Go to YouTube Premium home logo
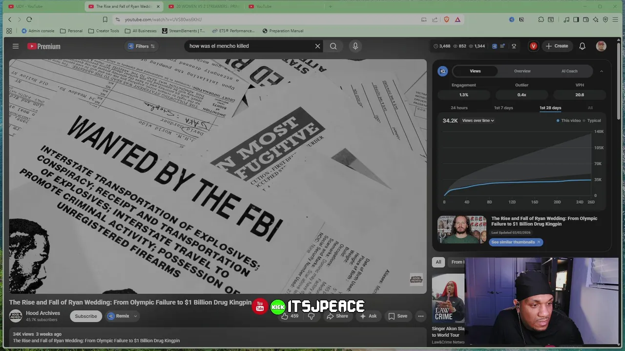Image resolution: width=625 pixels, height=351 pixels. [44, 46]
